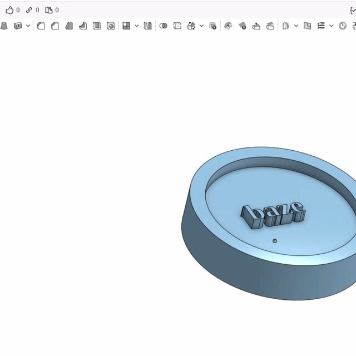Select the Boolean tool
This screenshot has width=356, height=356.
(x=163, y=26)
